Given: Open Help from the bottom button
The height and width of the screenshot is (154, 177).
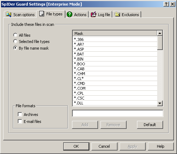Looking at the screenshot, I should click(x=161, y=146).
